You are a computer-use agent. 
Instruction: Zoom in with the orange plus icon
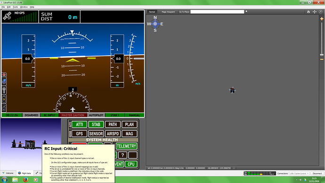pyautogui.click(x=322, y=19)
